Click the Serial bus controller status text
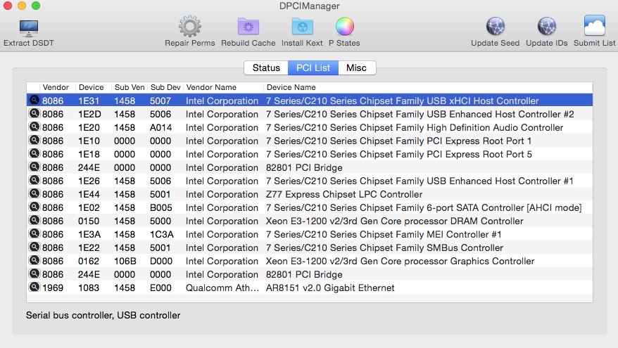Viewport: 618px width, 348px height. [103, 316]
